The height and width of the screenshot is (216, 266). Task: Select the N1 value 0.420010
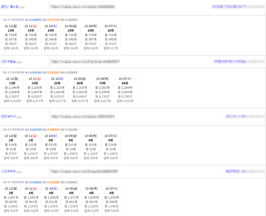(36, 182)
